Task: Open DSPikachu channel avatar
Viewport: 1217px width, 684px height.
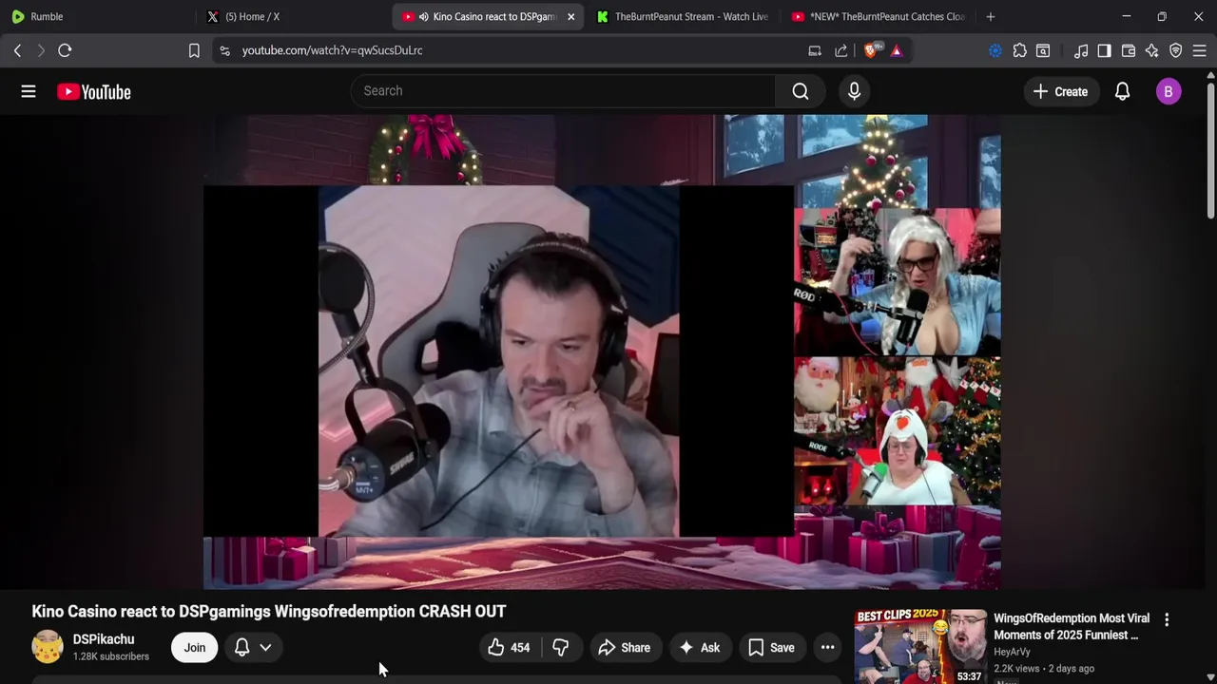Action: pos(48,647)
